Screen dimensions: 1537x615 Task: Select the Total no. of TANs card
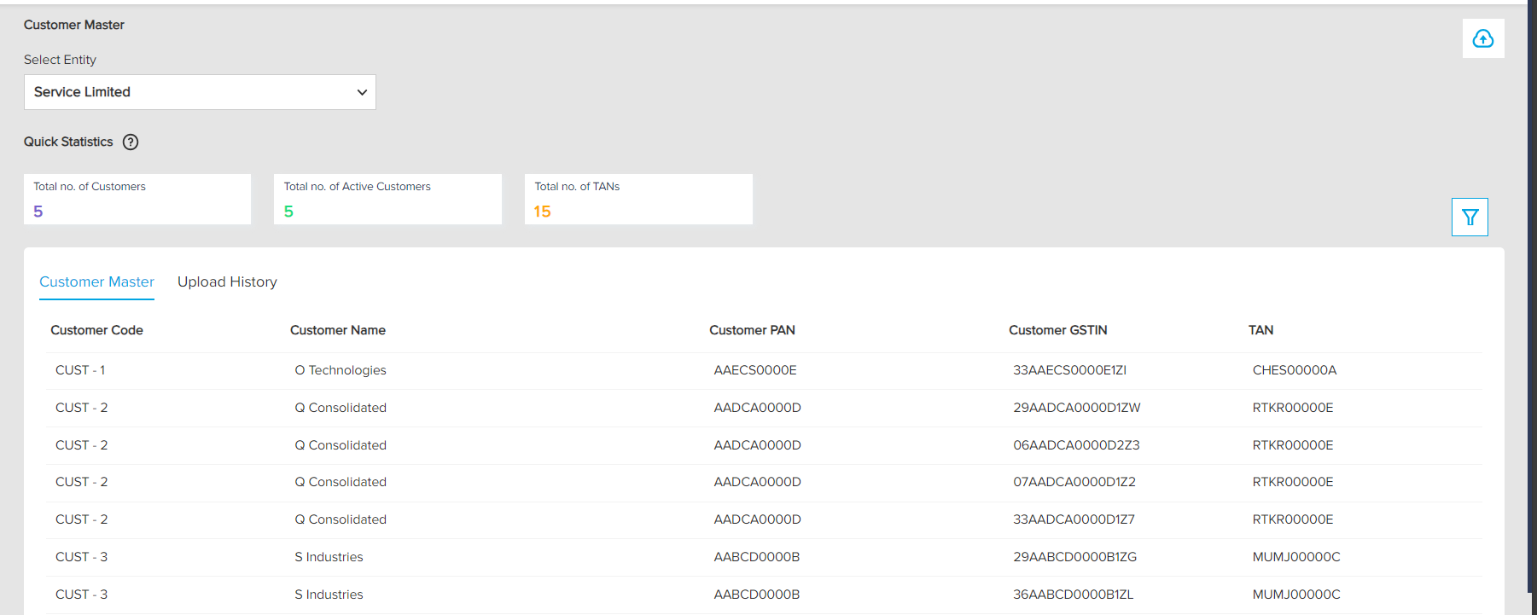(638, 200)
